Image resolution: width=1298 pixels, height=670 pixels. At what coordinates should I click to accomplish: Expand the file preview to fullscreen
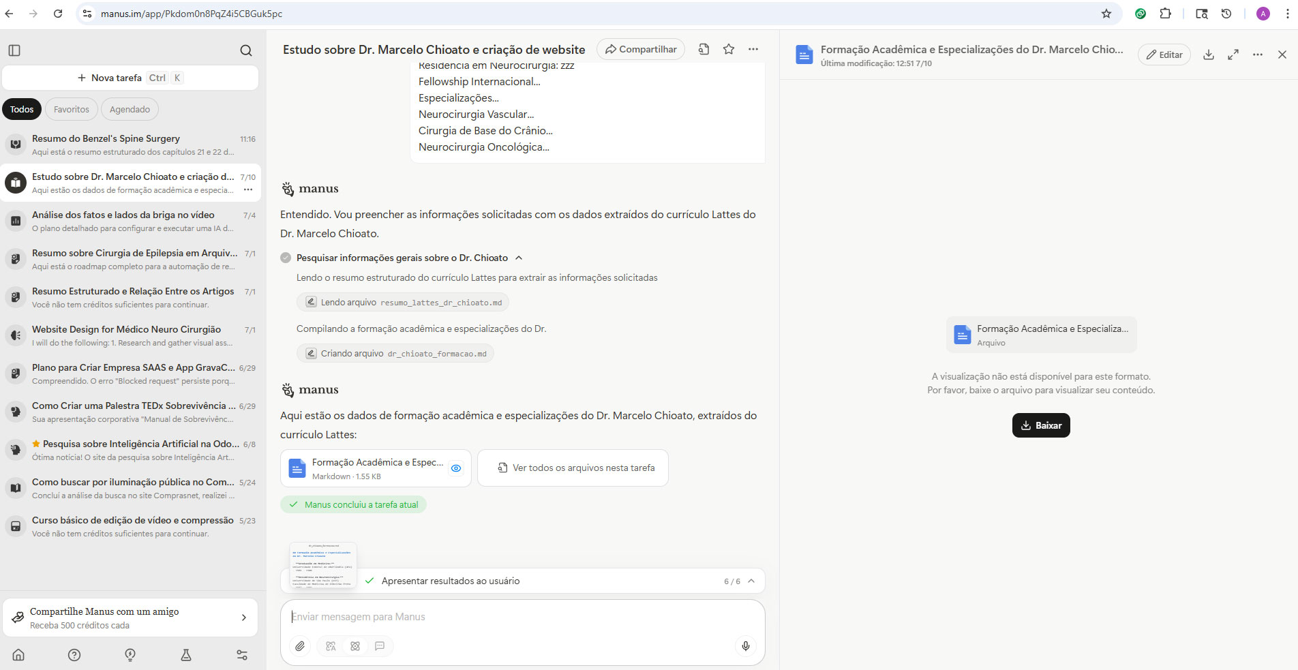pyautogui.click(x=1233, y=55)
